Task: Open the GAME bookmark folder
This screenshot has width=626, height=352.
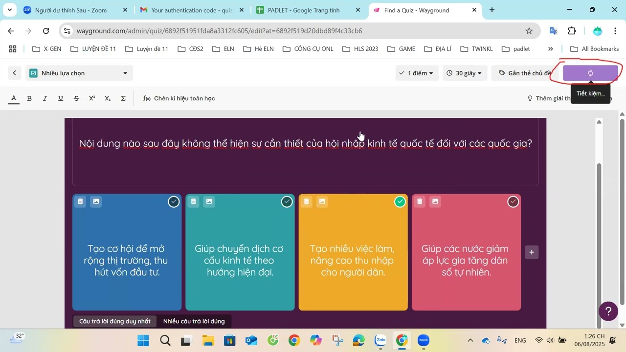Action: point(401,49)
